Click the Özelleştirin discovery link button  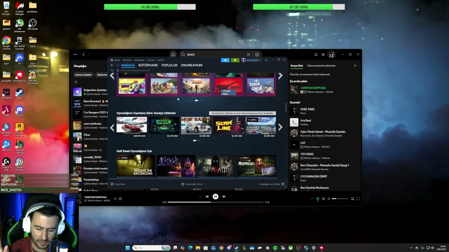pyautogui.click(x=242, y=113)
